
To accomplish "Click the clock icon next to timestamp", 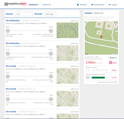I will pyautogui.click(x=116, y=82).
